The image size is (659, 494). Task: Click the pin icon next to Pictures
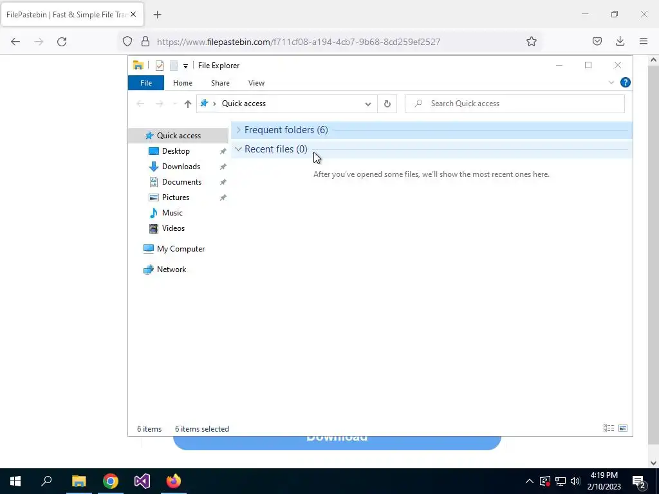223,197
